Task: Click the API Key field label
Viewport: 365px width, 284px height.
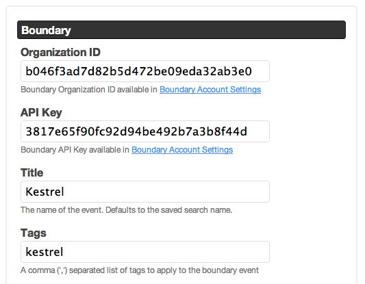Action: [41, 112]
